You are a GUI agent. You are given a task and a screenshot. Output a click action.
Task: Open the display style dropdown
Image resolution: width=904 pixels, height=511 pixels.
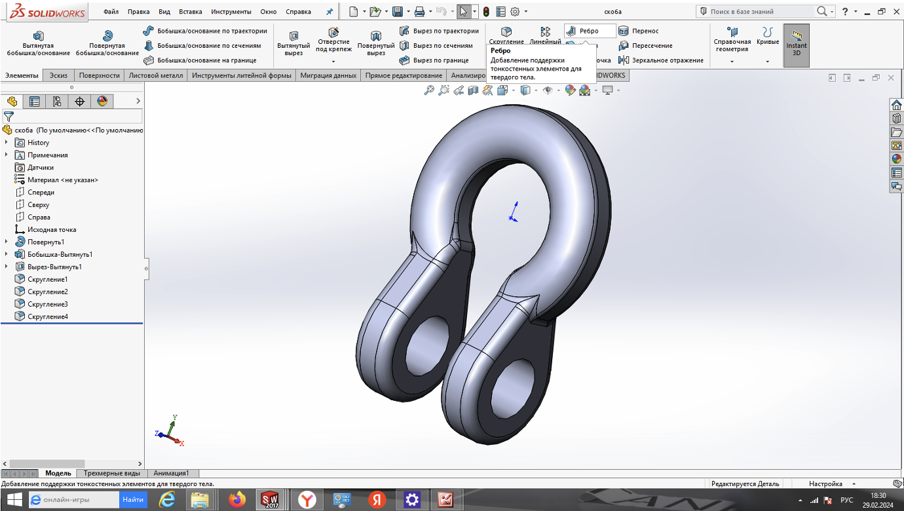[535, 90]
